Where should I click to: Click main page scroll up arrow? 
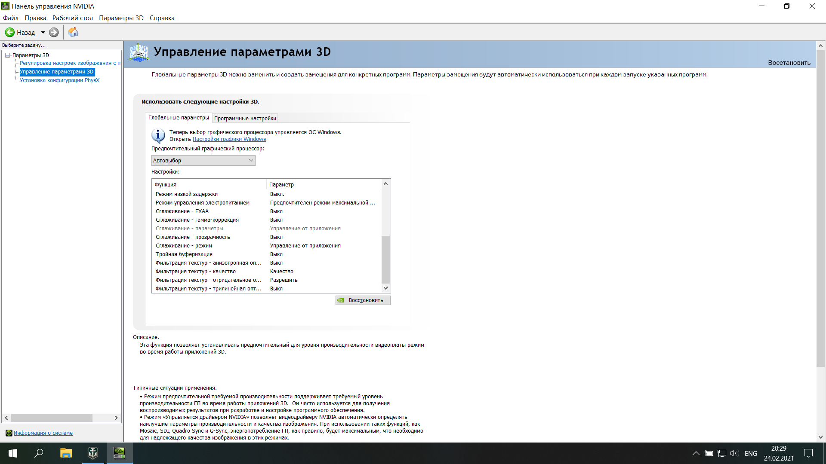820,46
